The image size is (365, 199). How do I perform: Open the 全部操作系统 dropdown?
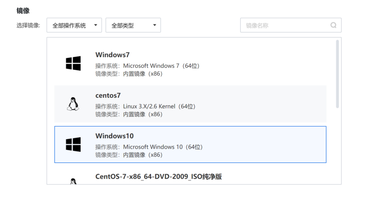[x=74, y=25]
